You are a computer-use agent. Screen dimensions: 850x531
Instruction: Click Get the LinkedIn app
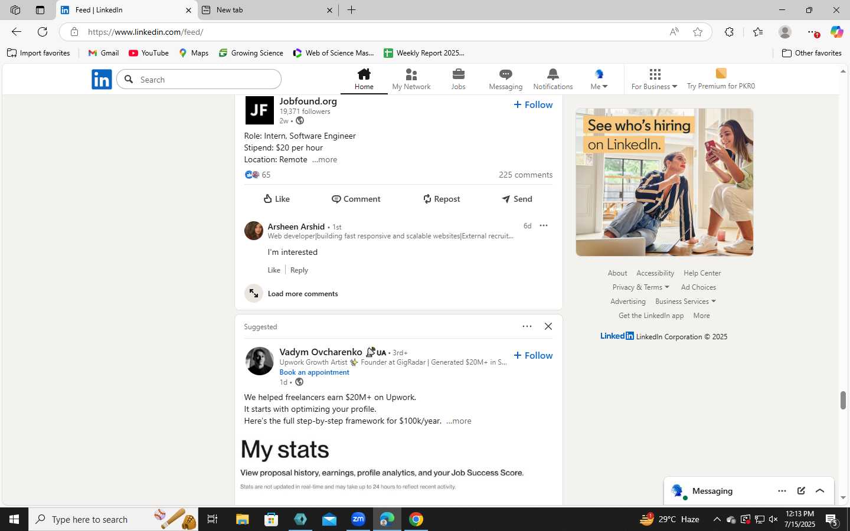click(651, 316)
